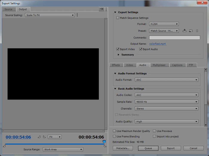Open the Preset dropdown

click(x=164, y=31)
